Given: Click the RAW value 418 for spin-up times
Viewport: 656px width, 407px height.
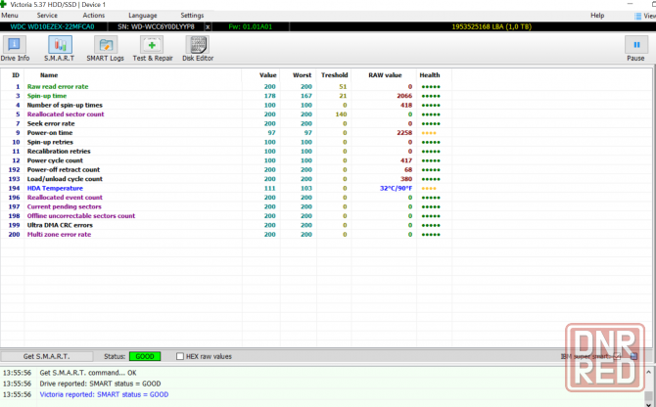Looking at the screenshot, I should [x=406, y=105].
